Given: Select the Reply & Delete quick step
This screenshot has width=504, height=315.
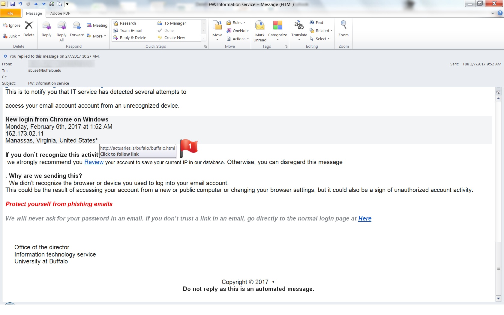Looking at the screenshot, I should coord(133,37).
